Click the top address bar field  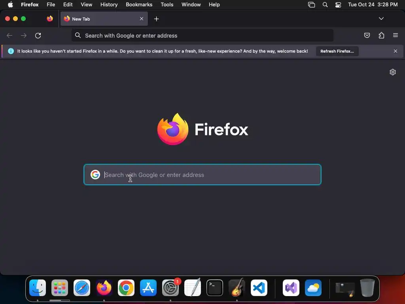coord(202,35)
